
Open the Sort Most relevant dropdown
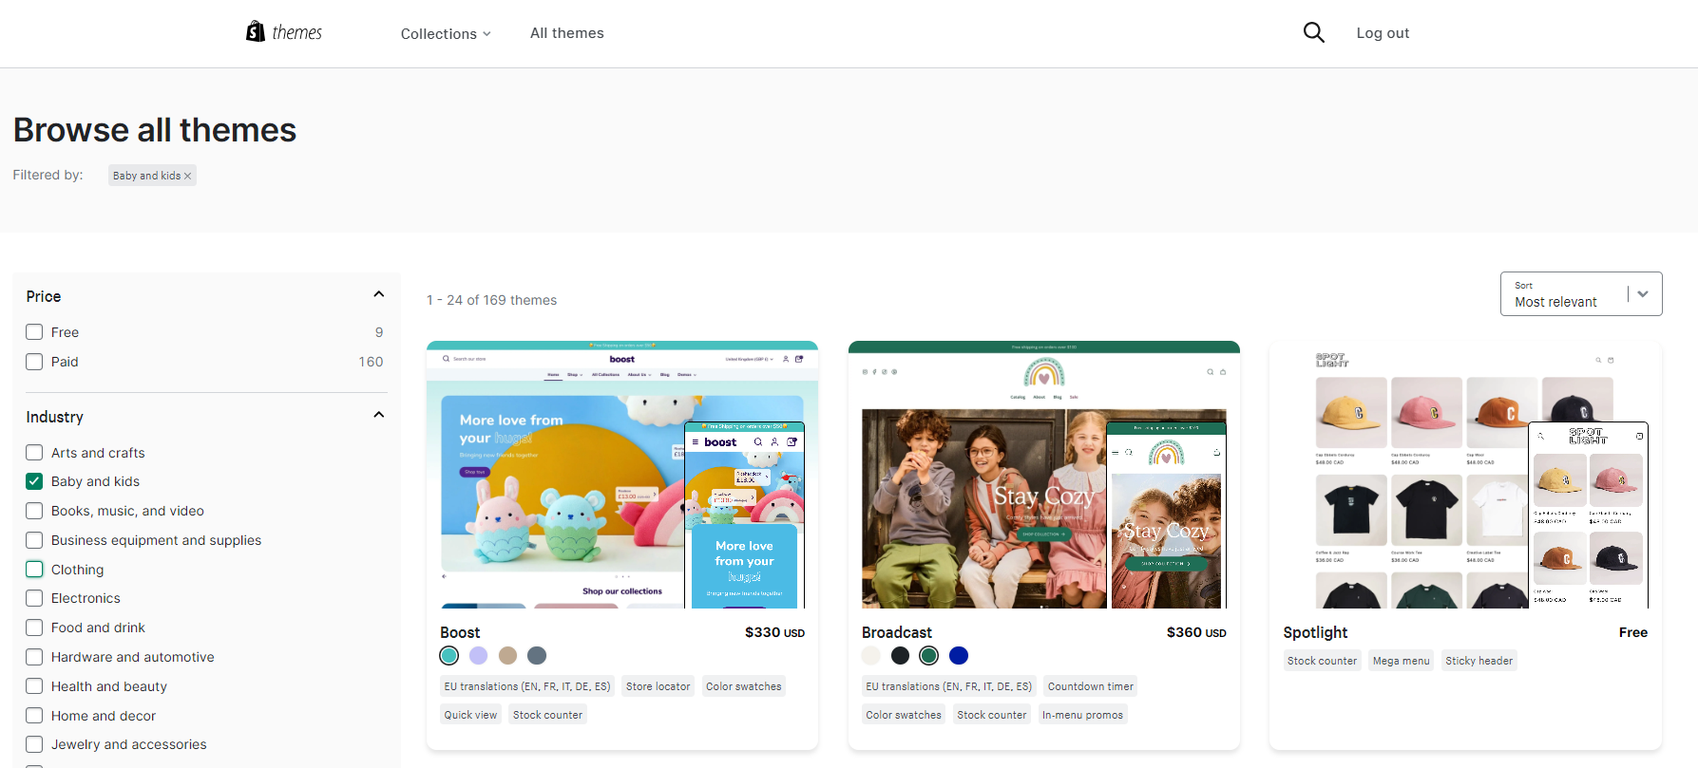(1581, 294)
